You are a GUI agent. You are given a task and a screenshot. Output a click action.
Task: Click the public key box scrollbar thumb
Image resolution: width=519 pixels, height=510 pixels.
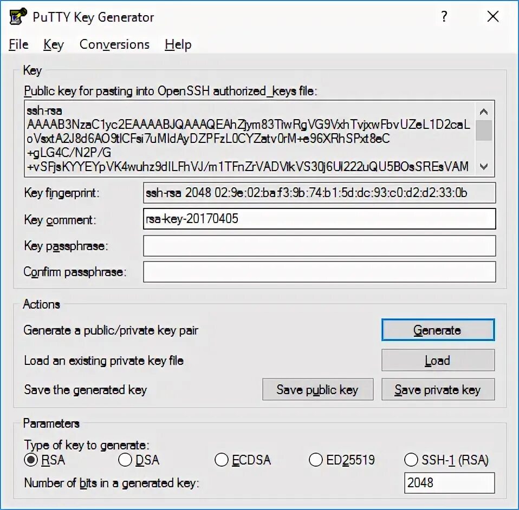coord(484,130)
